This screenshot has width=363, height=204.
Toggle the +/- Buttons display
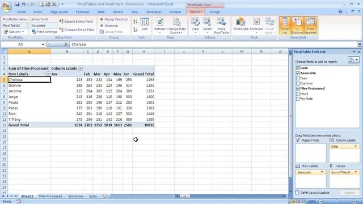(297, 25)
